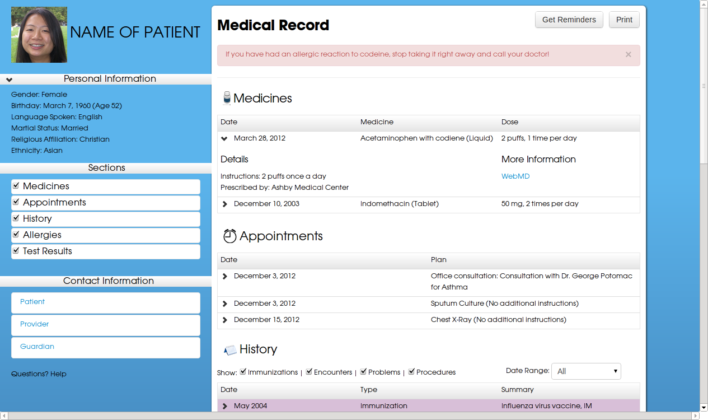The image size is (708, 420).
Task: Click 'Language Spoken: English' text
Action: [x=57, y=117]
